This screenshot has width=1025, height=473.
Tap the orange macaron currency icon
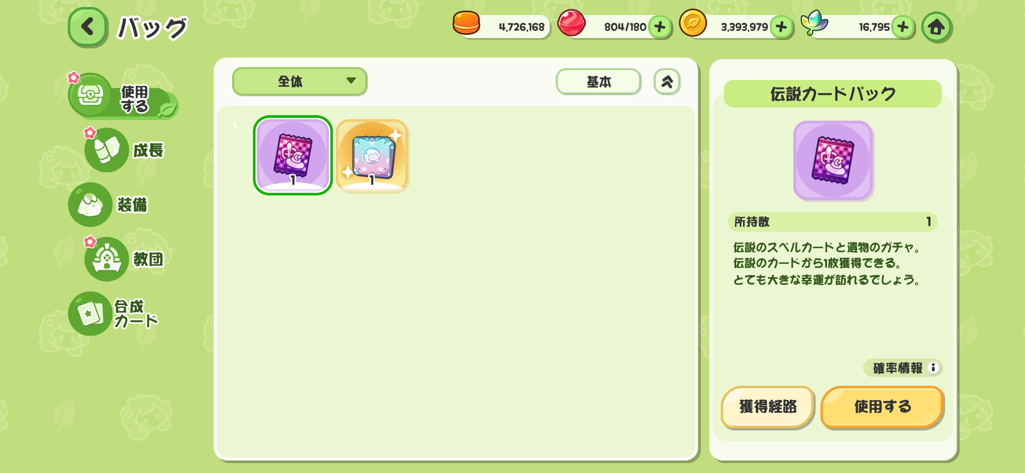pyautogui.click(x=466, y=23)
